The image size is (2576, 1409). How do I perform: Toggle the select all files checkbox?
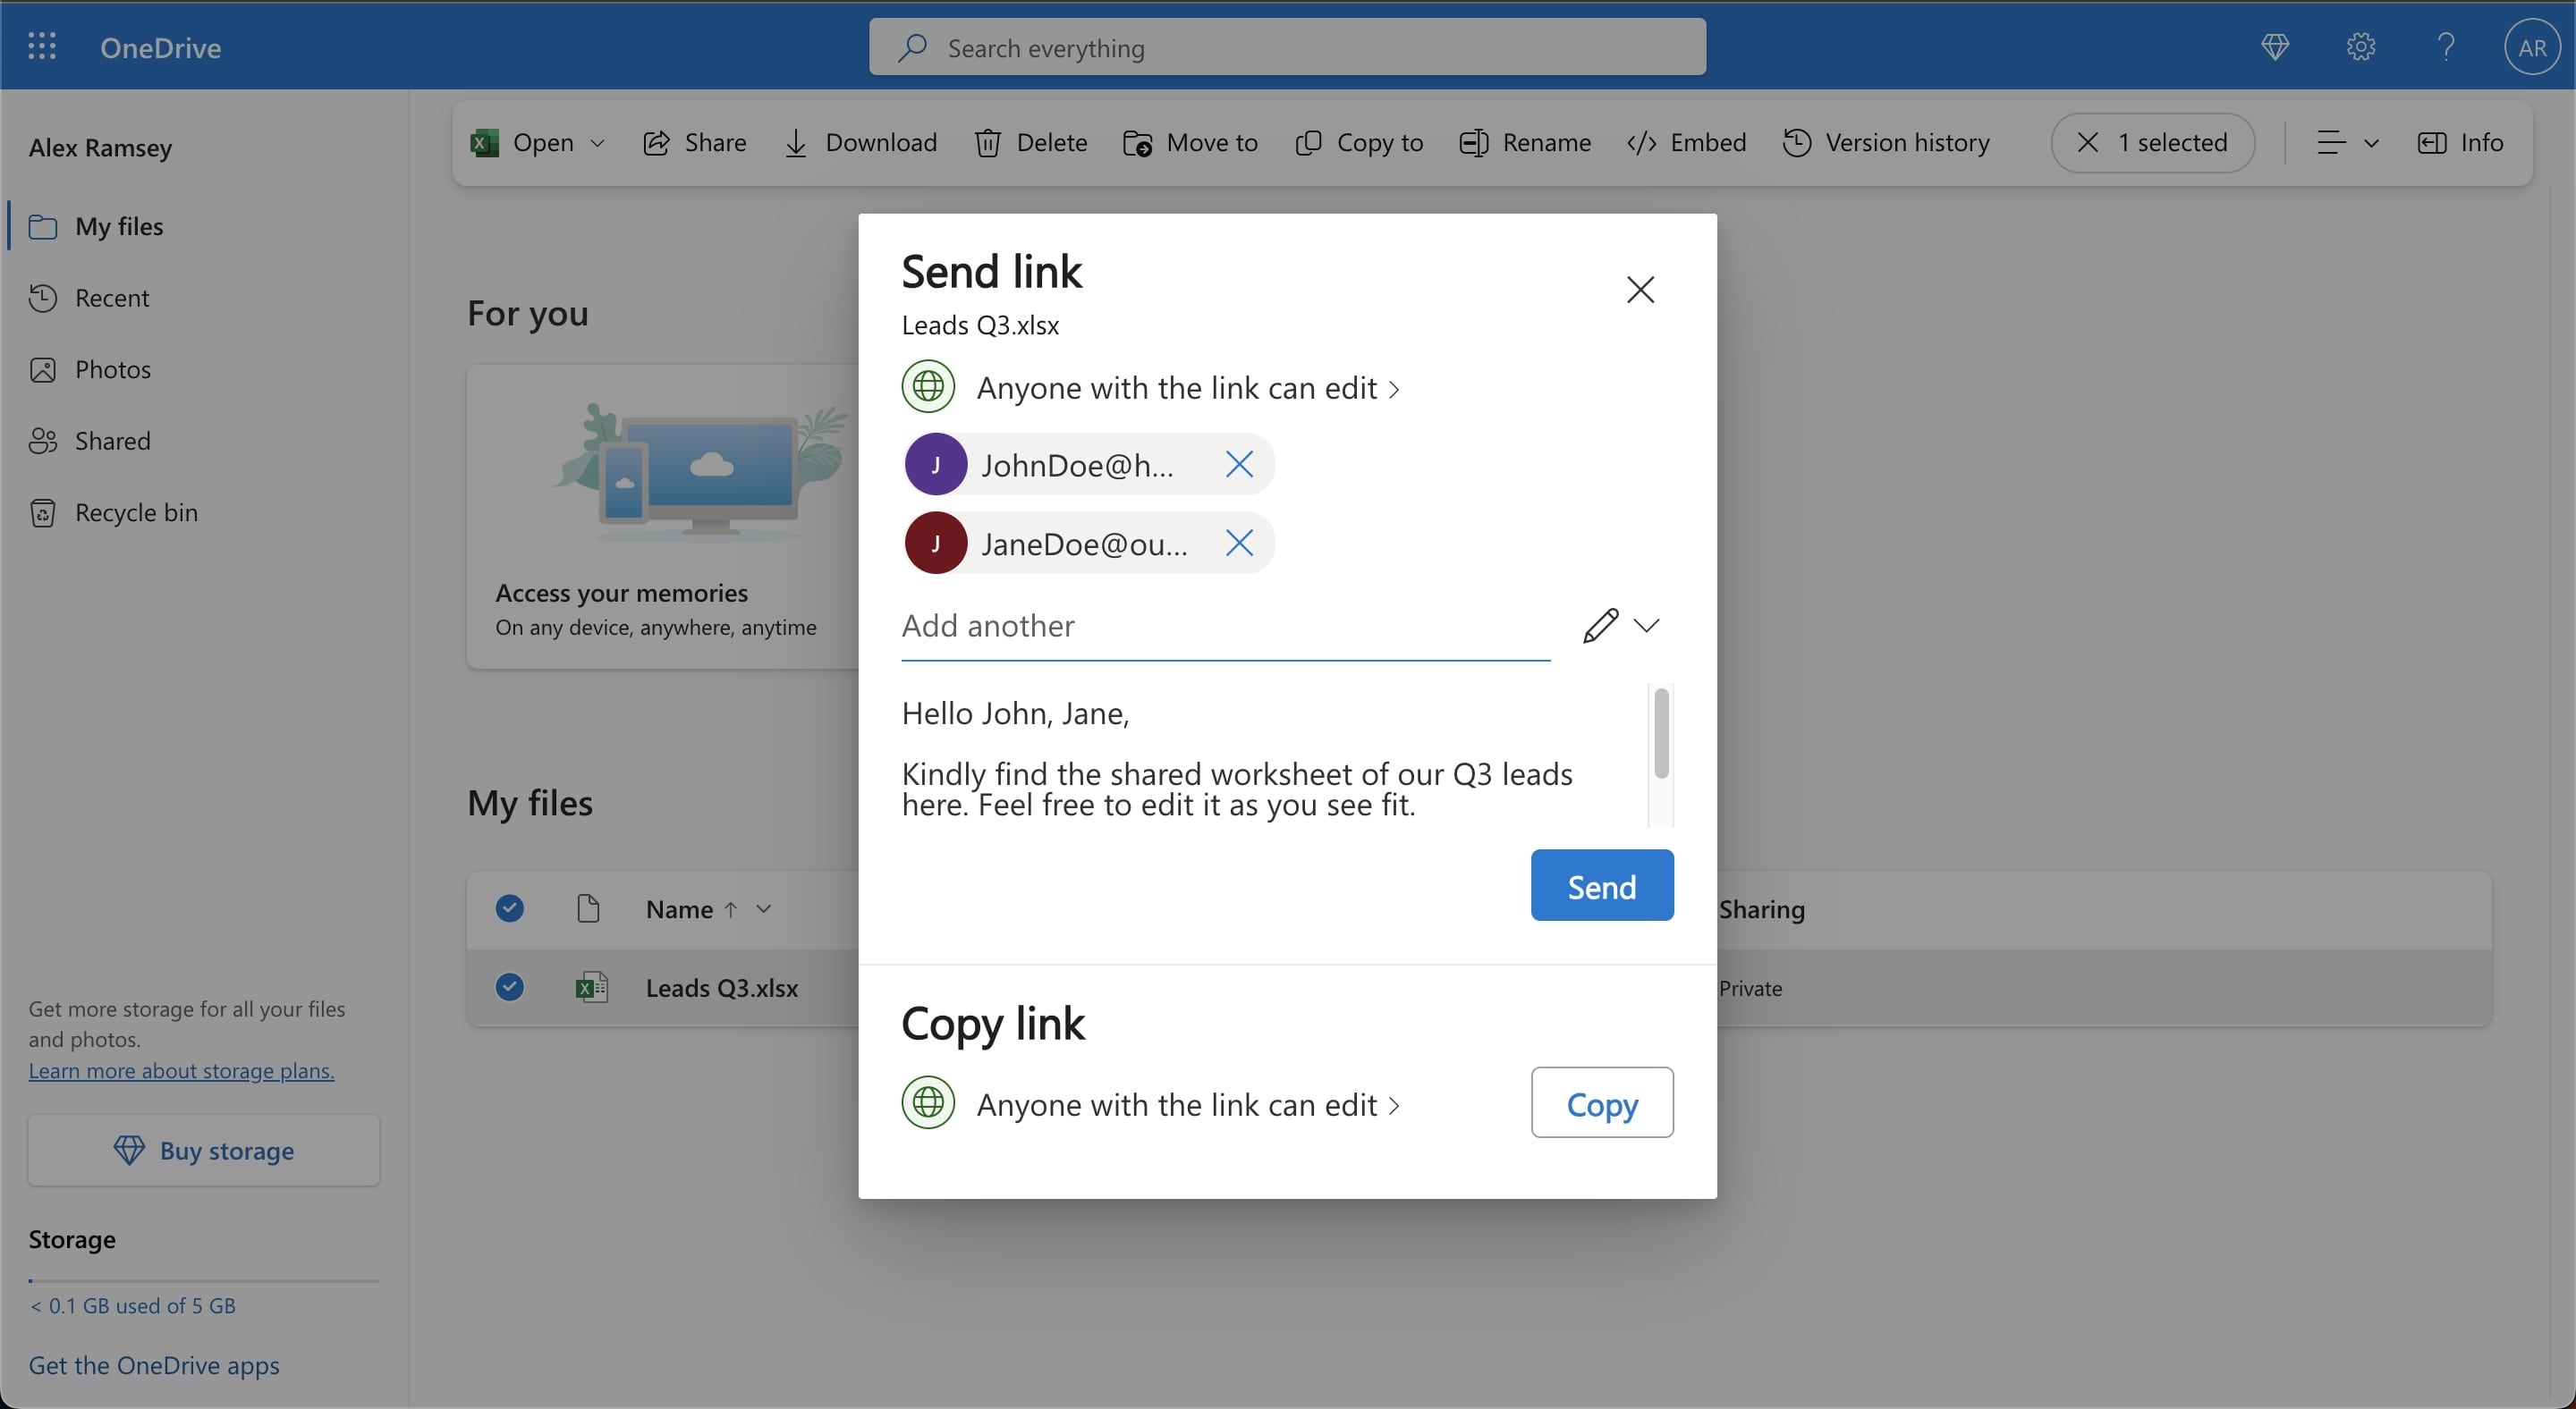[x=510, y=908]
